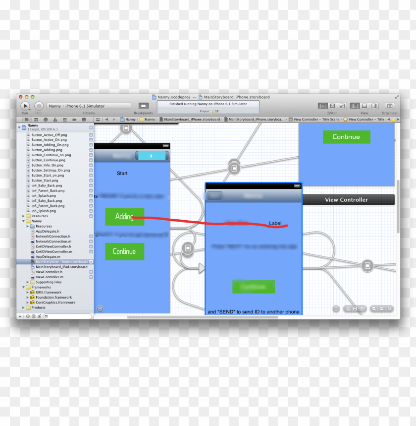Screen dimensions: 416x426
Task: Open the Nanny iPhone 6.1 Simulator scheme dropdown
Action: (x=89, y=106)
